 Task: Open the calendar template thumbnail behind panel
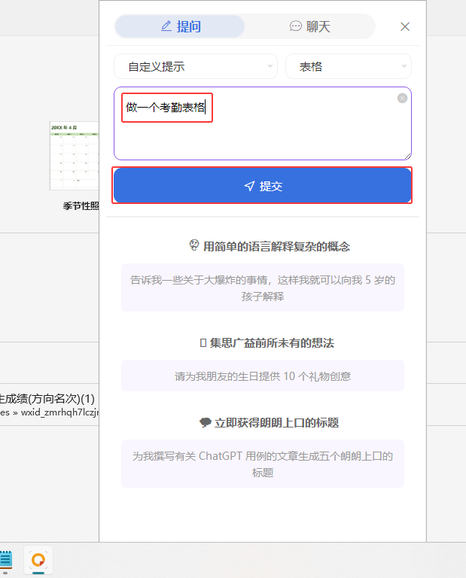point(75,156)
